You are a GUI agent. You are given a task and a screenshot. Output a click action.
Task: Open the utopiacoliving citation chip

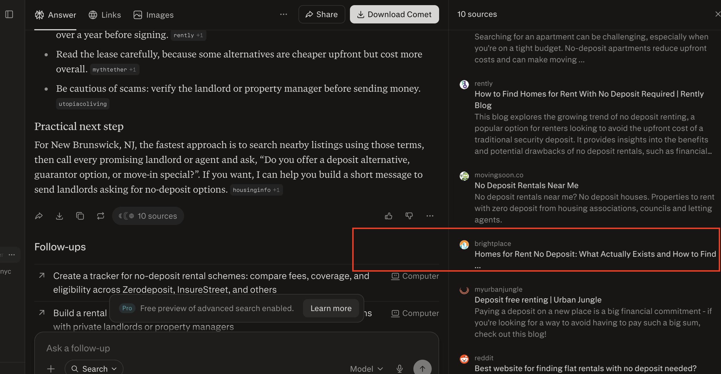click(83, 104)
